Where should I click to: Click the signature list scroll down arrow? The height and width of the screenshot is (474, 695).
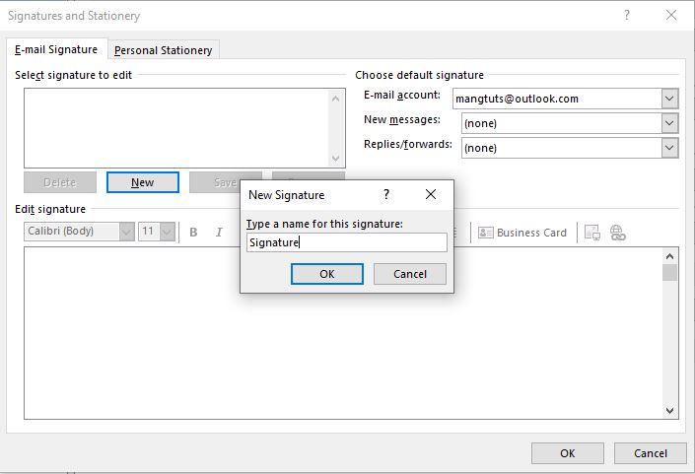coord(335,158)
